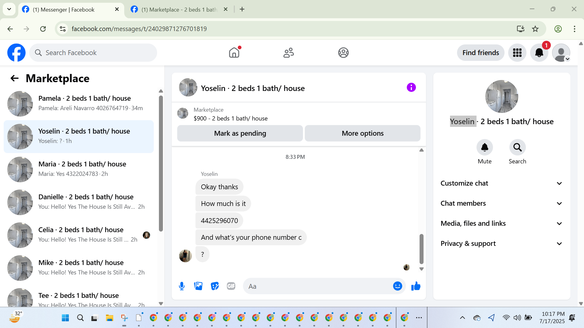This screenshot has height=328, width=584.
Task: Send a thumbs up like
Action: [416, 286]
